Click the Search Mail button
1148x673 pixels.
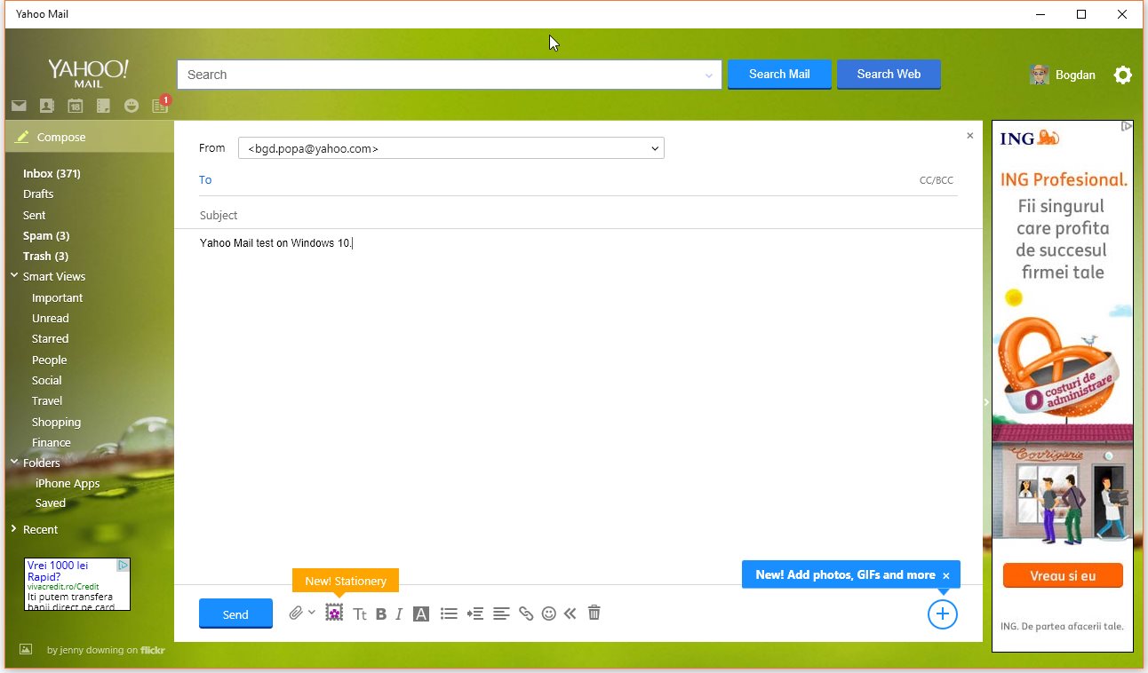click(x=779, y=75)
